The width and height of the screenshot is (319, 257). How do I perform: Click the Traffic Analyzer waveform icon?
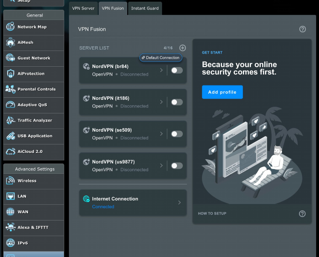pyautogui.click(x=10, y=120)
